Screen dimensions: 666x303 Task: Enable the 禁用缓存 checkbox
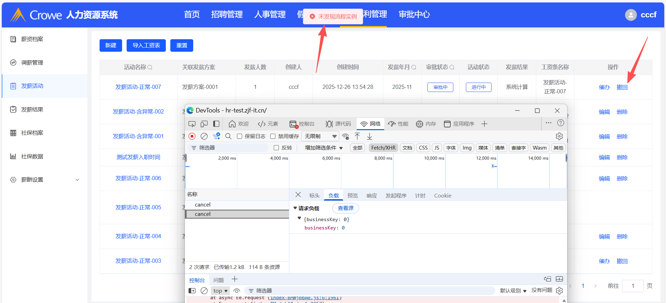[x=273, y=136]
